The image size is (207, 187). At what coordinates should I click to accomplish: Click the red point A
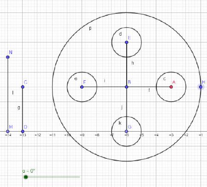click(x=171, y=87)
